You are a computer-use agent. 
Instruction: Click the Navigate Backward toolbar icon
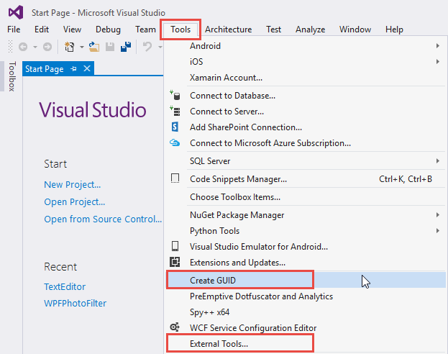pyautogui.click(x=23, y=47)
